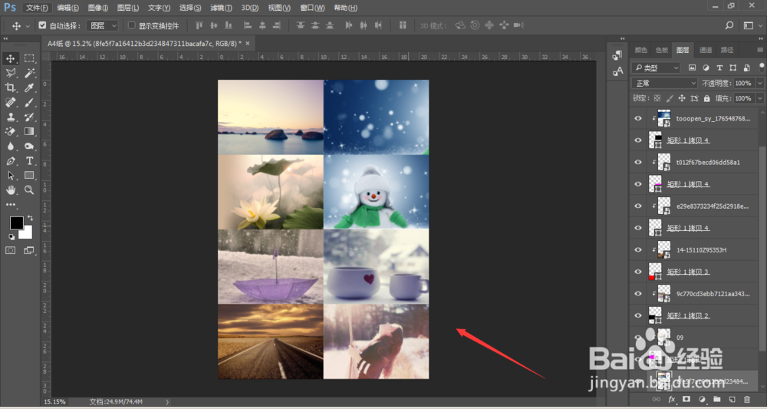Select the Brush tool
Image resolution: width=767 pixels, height=409 pixels.
tap(29, 102)
